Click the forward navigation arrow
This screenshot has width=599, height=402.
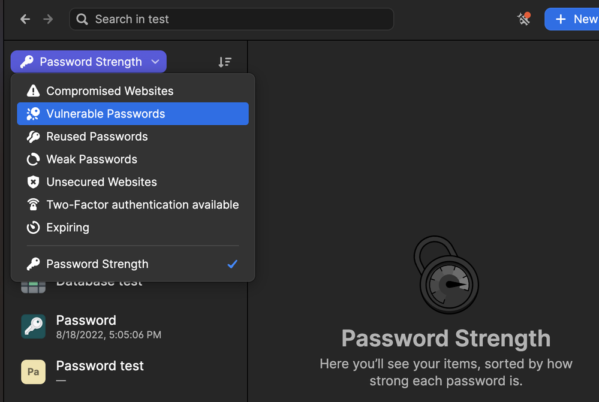(x=49, y=19)
